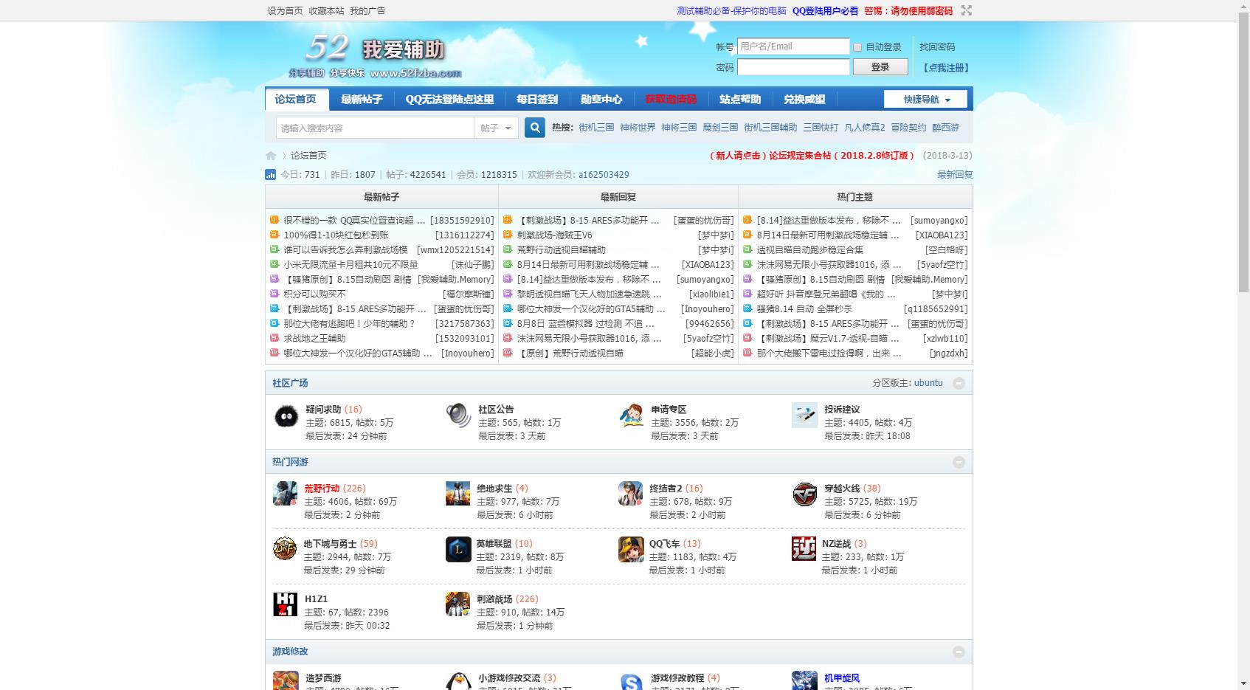Image resolution: width=1250 pixels, height=690 pixels.
Task: Click the statistics bar chart icon
Action: click(271, 175)
